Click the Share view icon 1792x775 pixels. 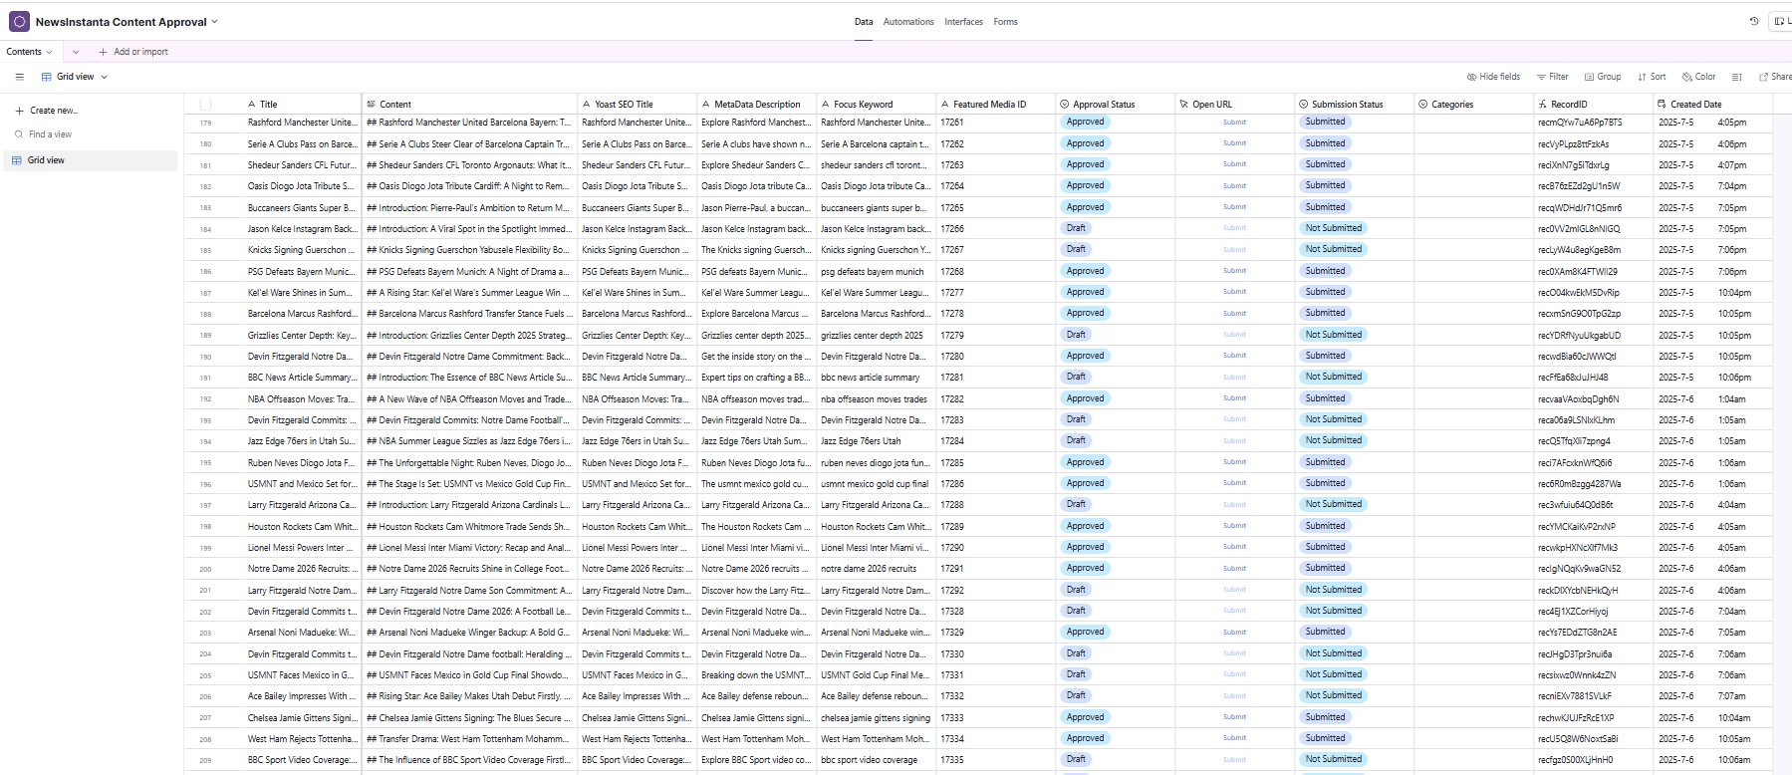pyautogui.click(x=1764, y=77)
